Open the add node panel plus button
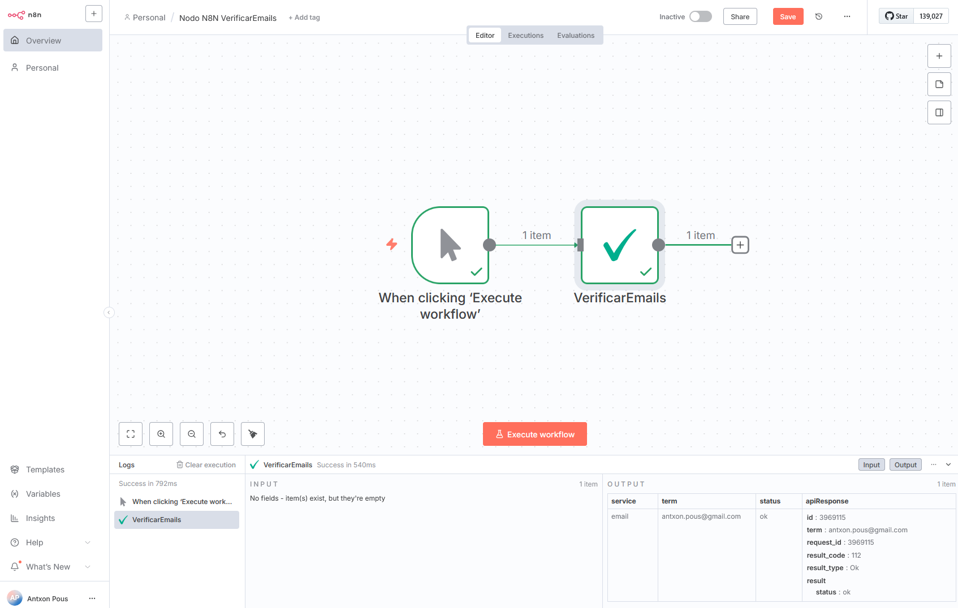Image resolution: width=958 pixels, height=608 pixels. click(939, 56)
